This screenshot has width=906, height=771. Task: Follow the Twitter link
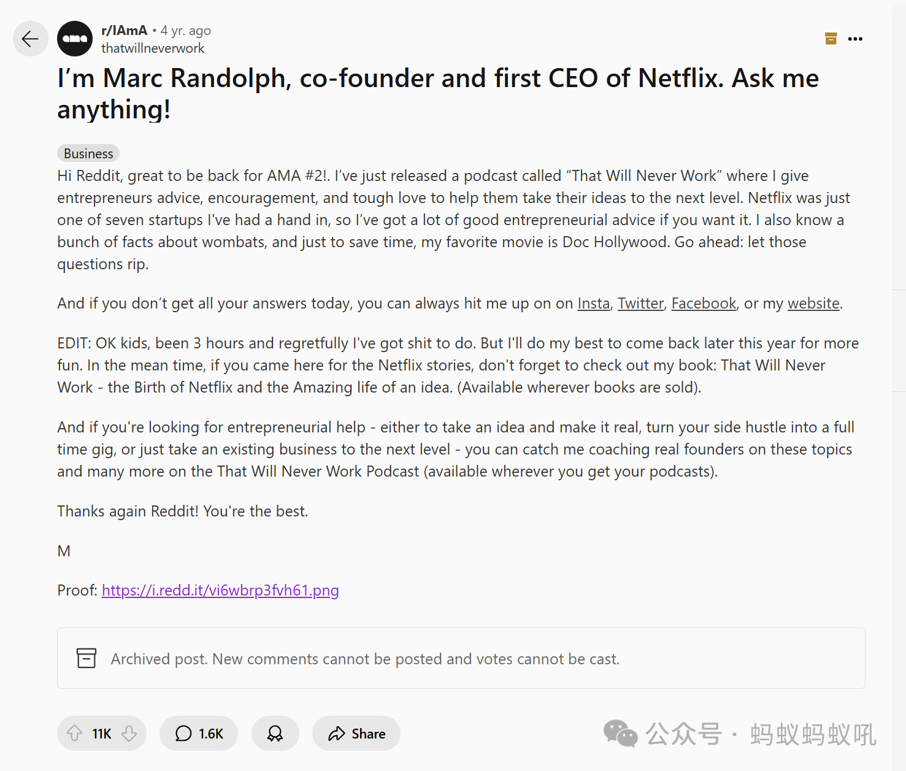[x=640, y=304]
